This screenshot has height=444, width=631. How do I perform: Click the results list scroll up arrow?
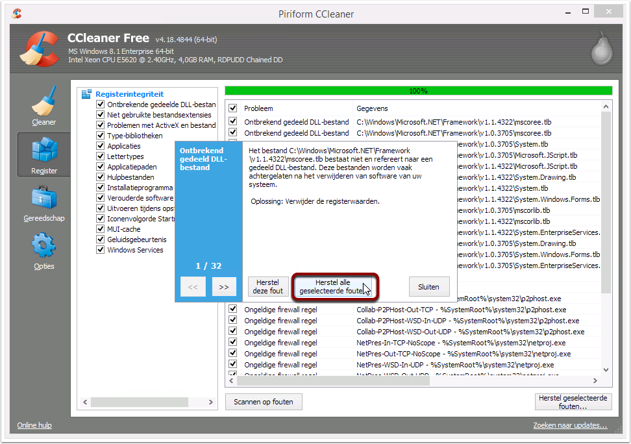click(606, 106)
